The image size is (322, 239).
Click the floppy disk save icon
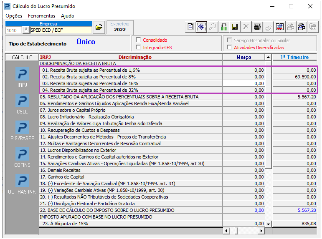[x=235, y=27]
